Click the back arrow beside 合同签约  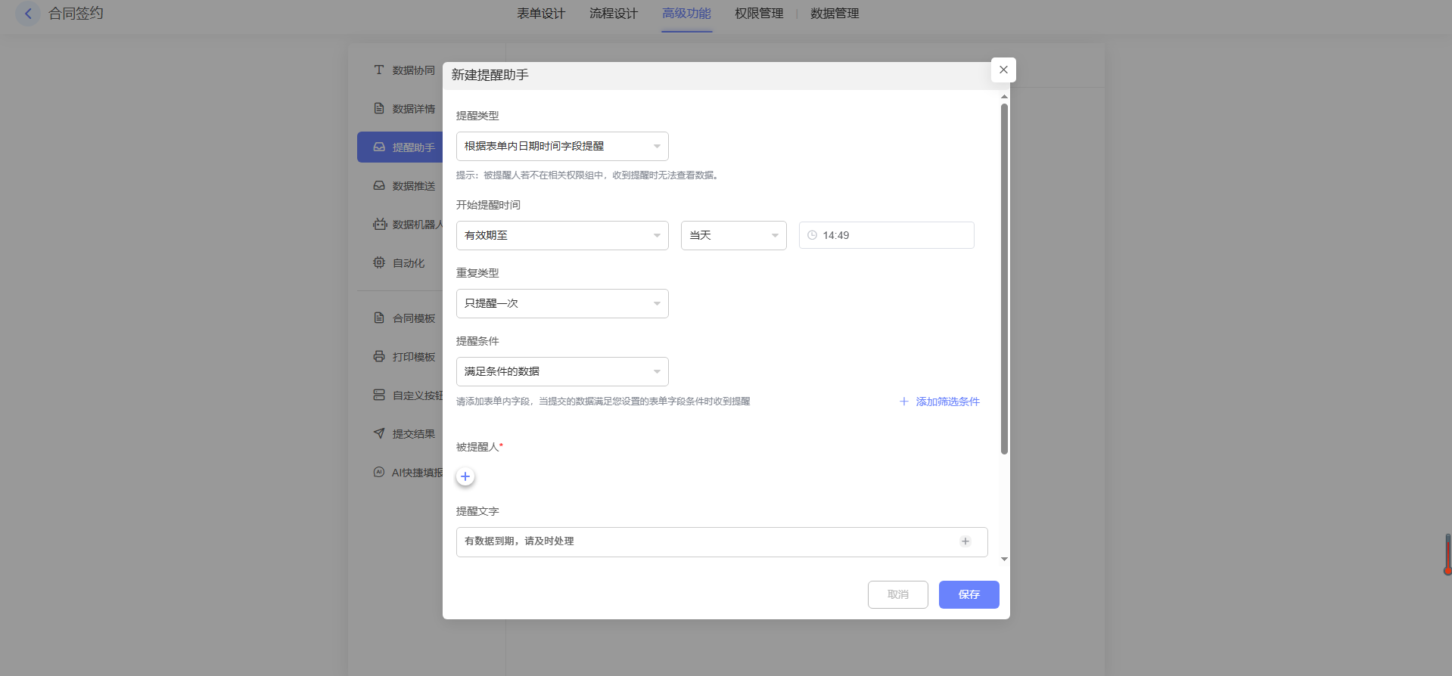click(28, 14)
